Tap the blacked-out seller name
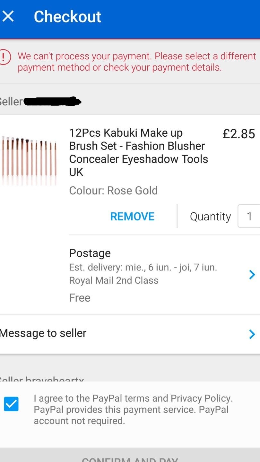The height and width of the screenshot is (462, 260). [53, 101]
